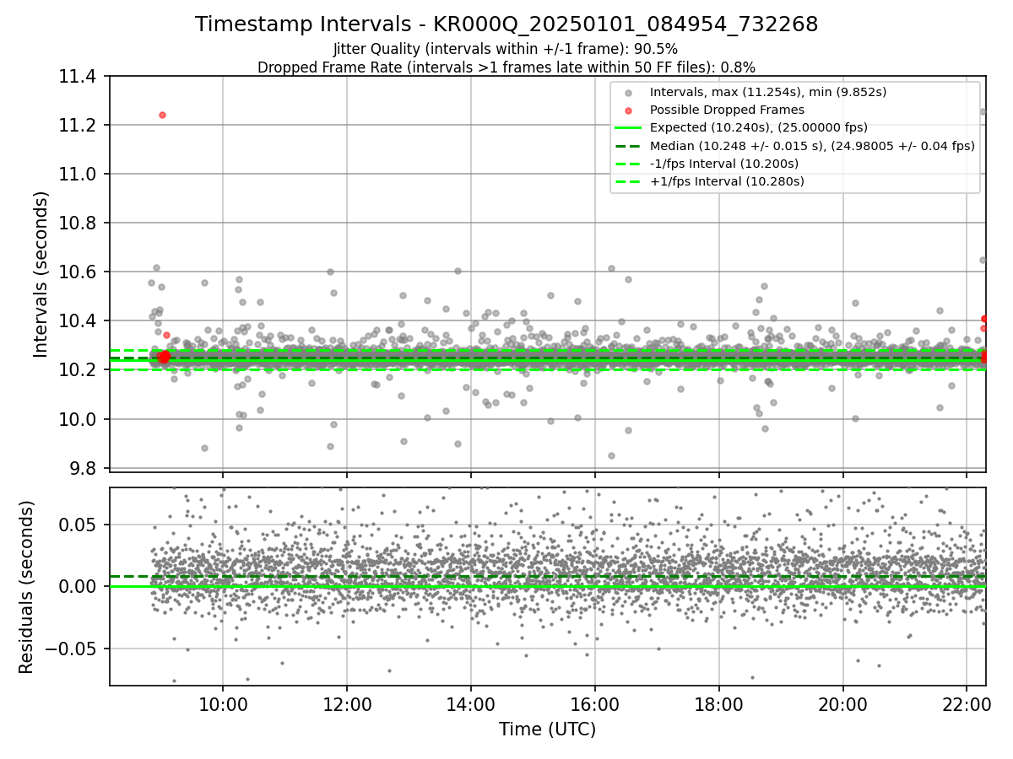Click the red dropped-frame point near 11.2 seconds
1013x759 pixels.
point(162,115)
